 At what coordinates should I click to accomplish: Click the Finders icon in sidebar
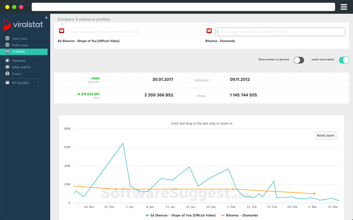(7, 74)
